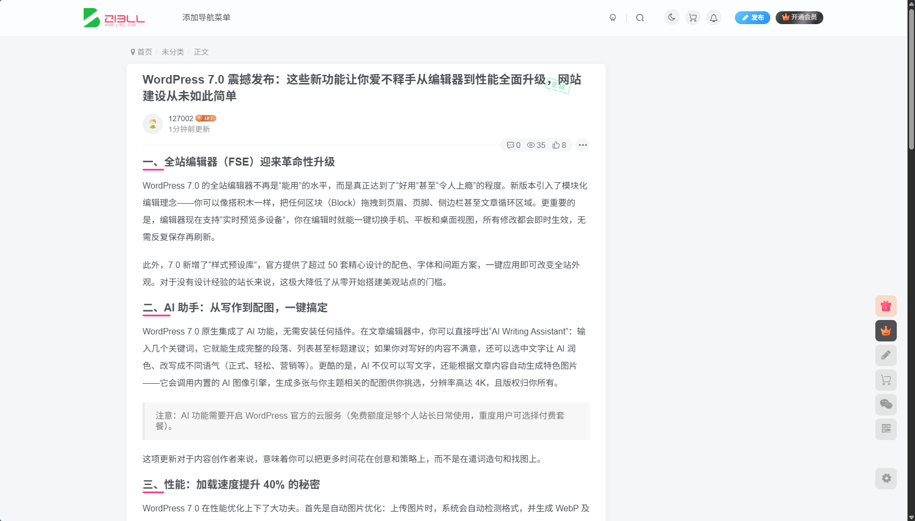Click the heading '二、AI 助手：从写作到配图，一键搞定'

pyautogui.click(x=235, y=308)
